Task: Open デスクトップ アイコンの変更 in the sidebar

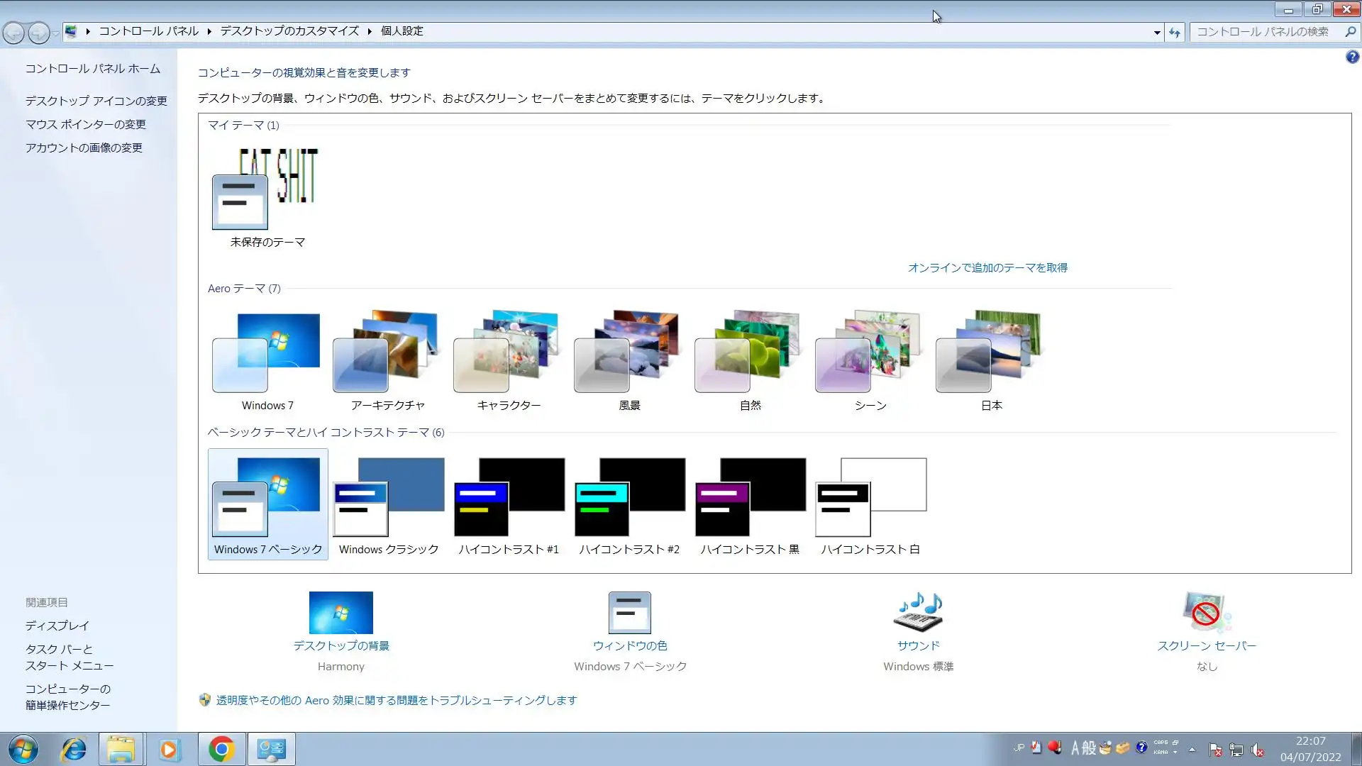Action: 96,101
